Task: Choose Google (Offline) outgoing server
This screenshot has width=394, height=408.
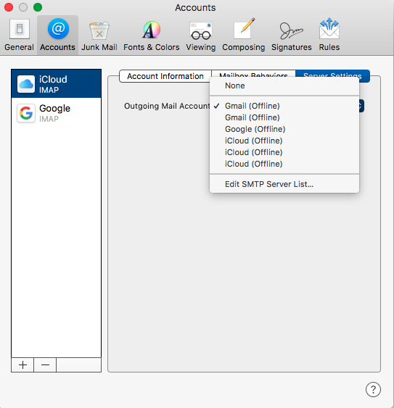Action: tap(284, 129)
